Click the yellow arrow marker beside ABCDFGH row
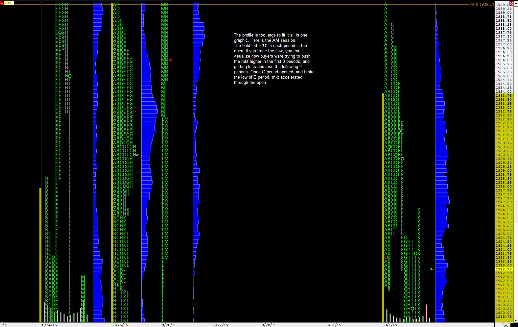518x327 pixels. point(137,155)
